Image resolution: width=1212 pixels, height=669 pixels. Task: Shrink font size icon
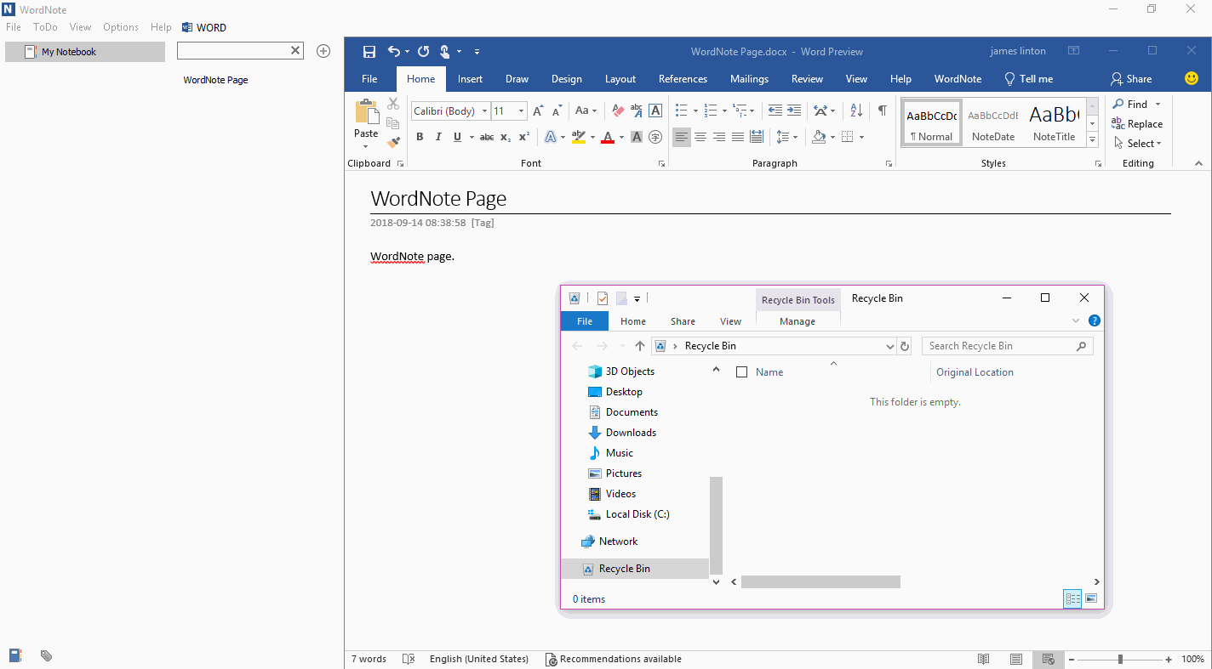[x=557, y=111]
